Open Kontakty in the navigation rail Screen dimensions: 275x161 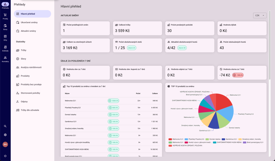point(5,59)
